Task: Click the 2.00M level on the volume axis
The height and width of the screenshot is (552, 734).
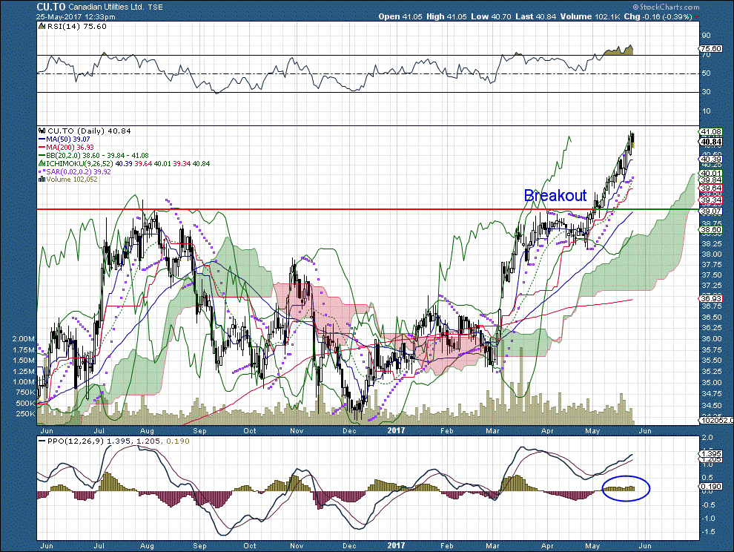Action: click(x=24, y=339)
